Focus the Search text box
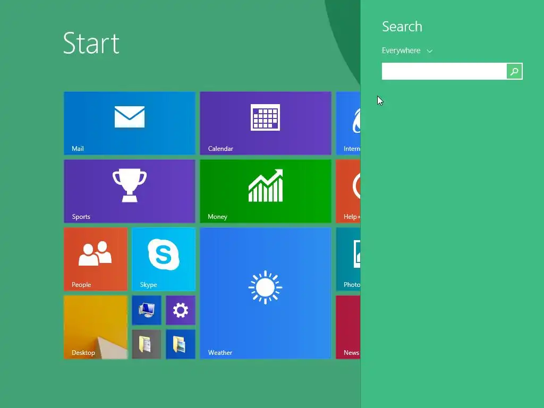The height and width of the screenshot is (408, 544). click(444, 71)
